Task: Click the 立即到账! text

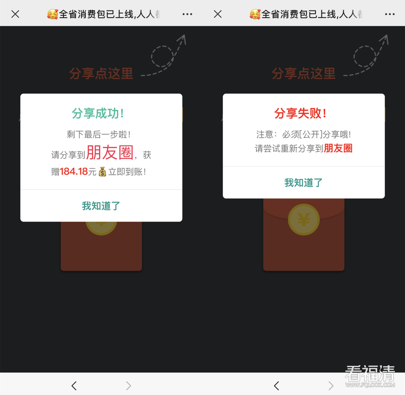Action: 127,172
